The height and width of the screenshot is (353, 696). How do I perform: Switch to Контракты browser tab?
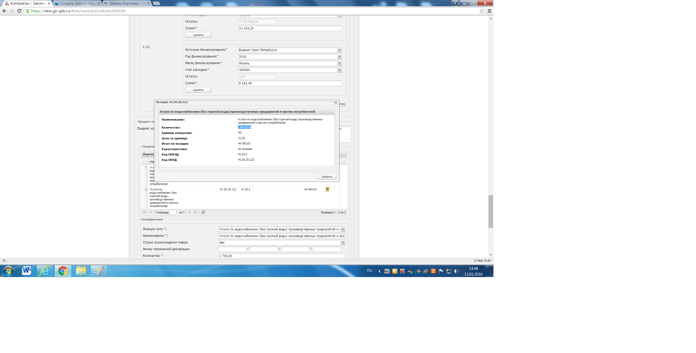pos(27,3)
